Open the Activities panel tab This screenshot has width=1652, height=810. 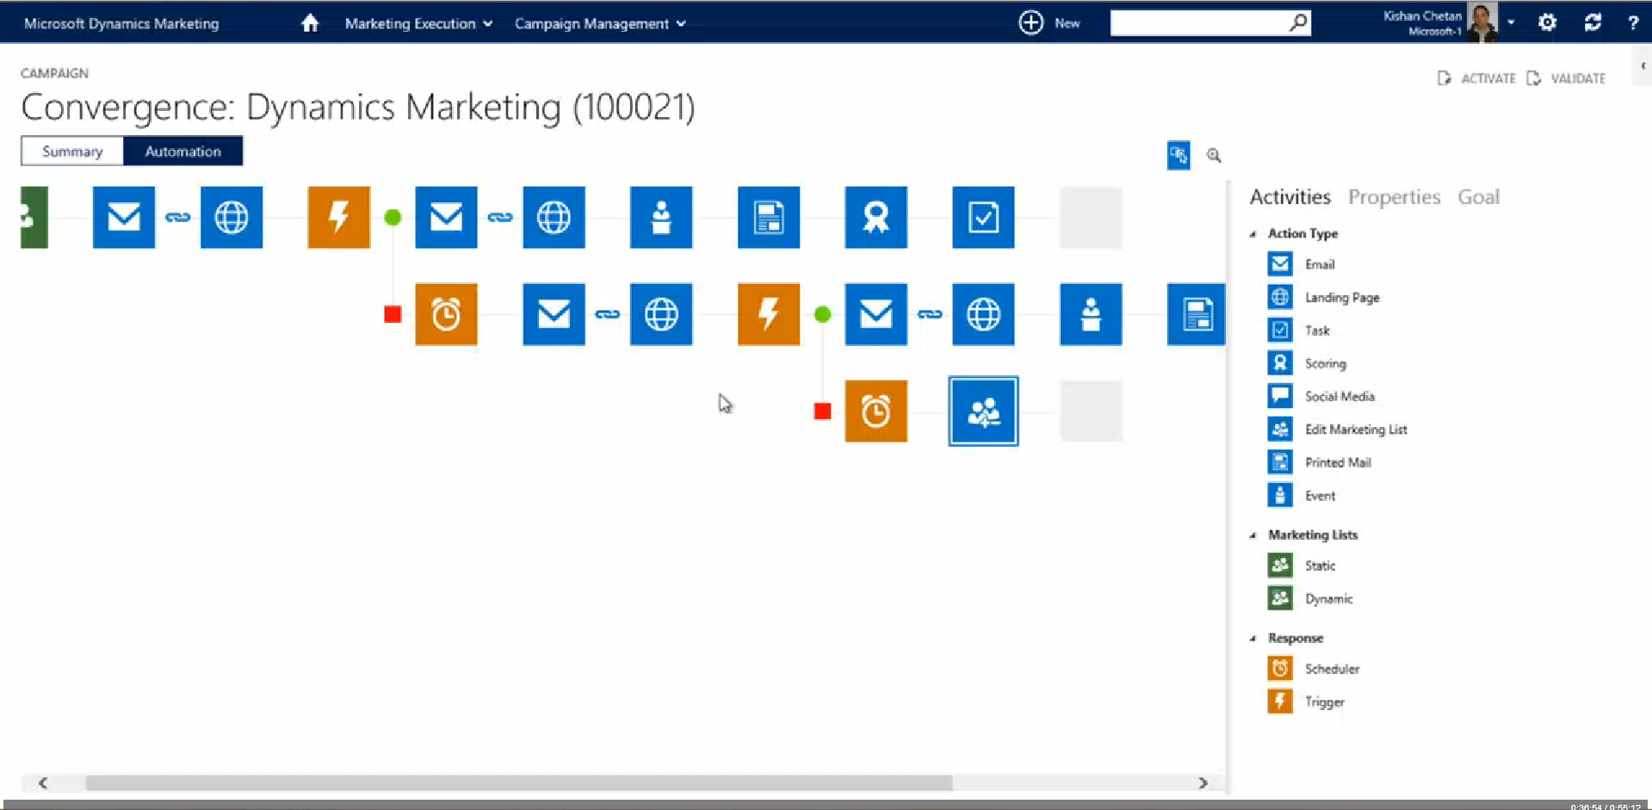pyautogui.click(x=1290, y=197)
